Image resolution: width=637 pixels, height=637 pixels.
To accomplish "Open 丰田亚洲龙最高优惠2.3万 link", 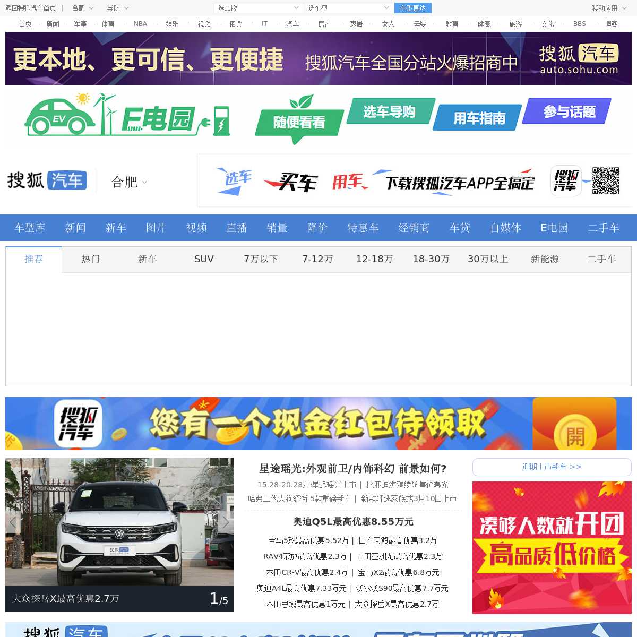I will (399, 556).
